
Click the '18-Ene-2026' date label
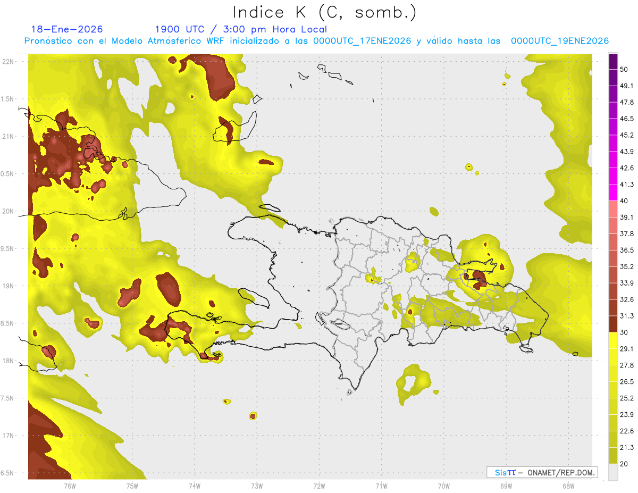click(x=67, y=29)
